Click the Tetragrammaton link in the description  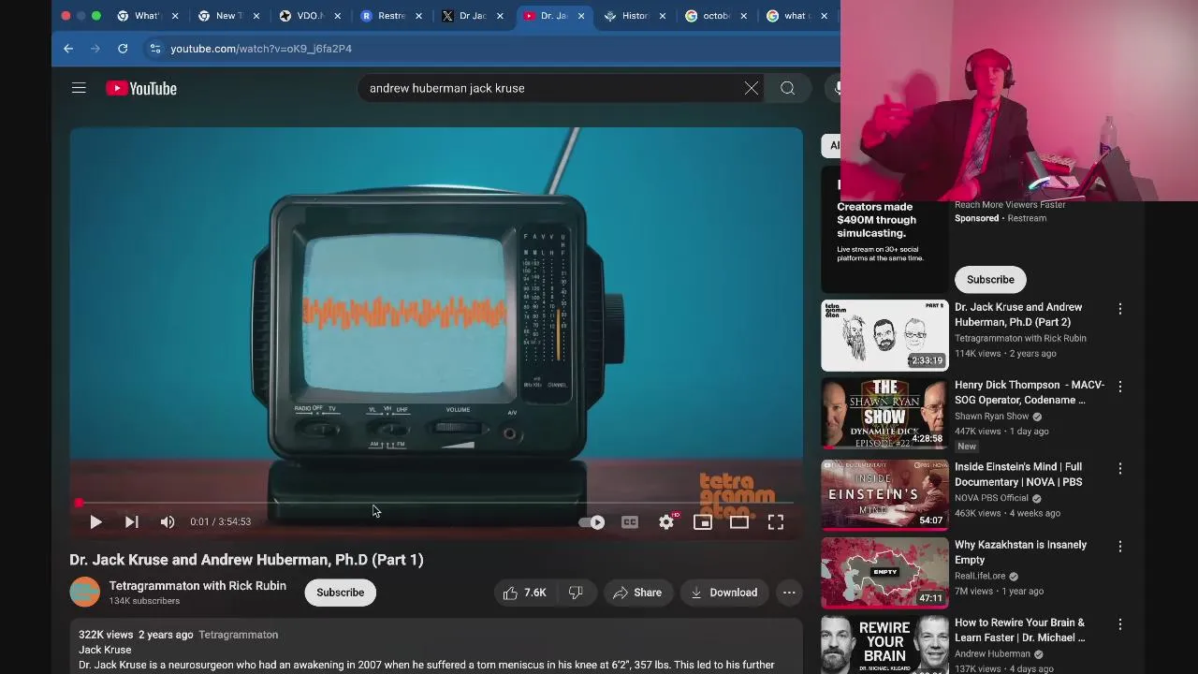(238, 635)
